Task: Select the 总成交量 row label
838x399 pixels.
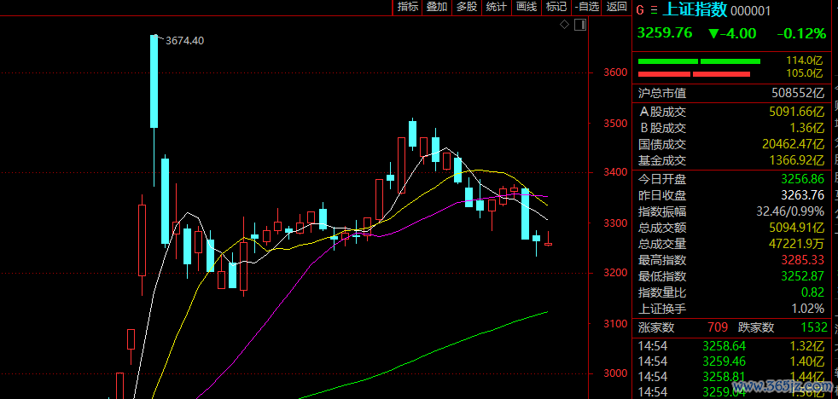Action: (662, 244)
